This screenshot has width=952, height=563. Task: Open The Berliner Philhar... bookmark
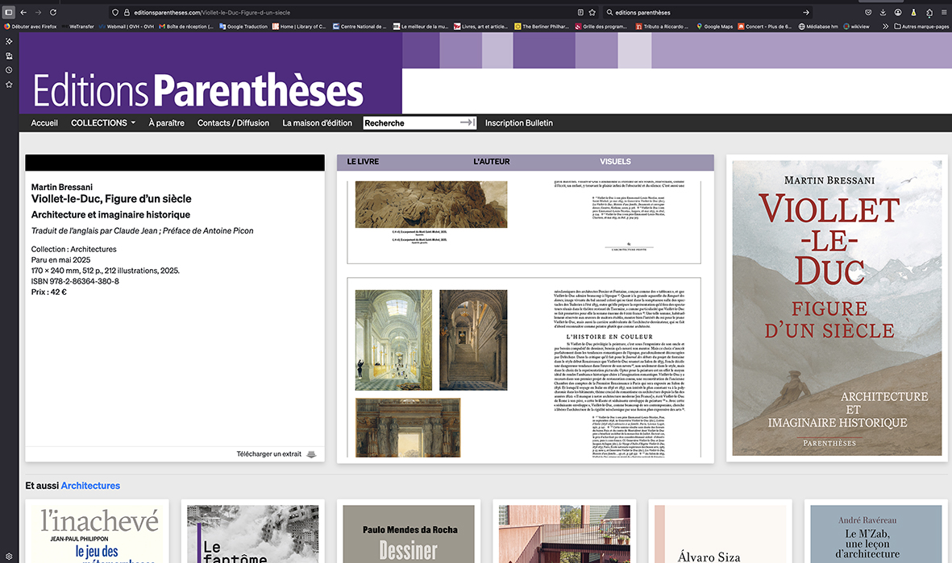coord(542,27)
